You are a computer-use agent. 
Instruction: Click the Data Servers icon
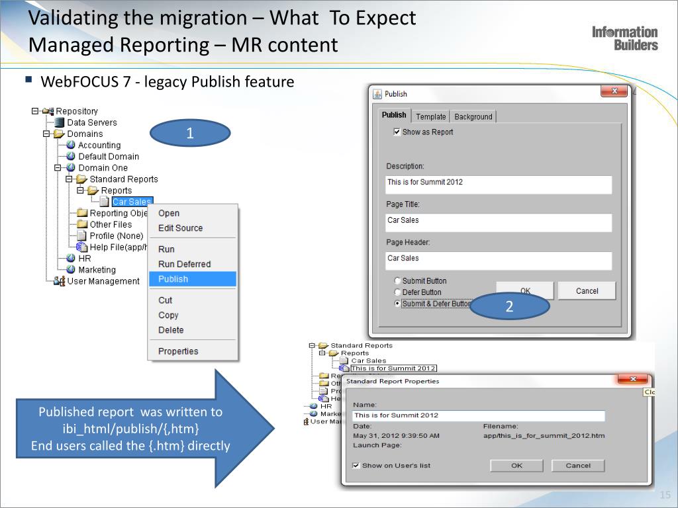[x=59, y=122]
